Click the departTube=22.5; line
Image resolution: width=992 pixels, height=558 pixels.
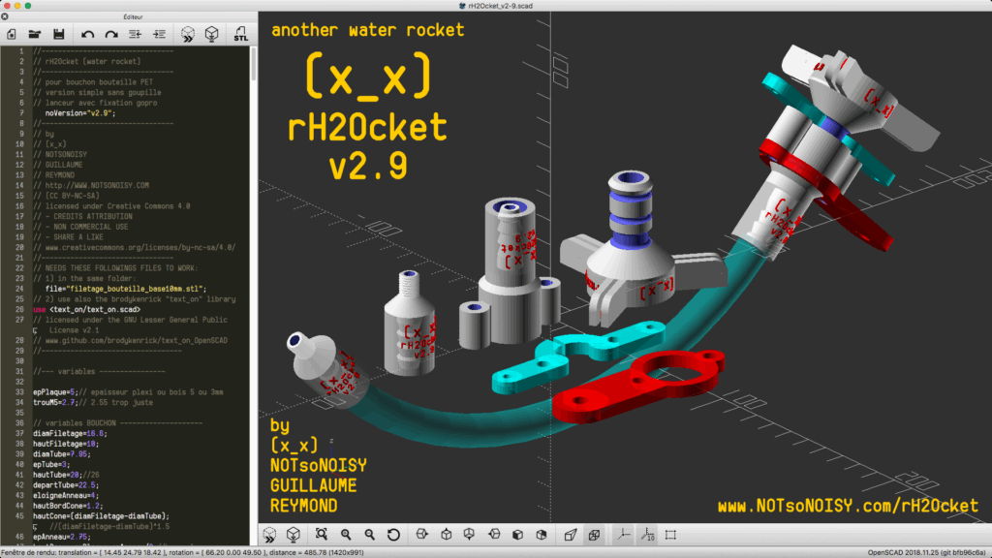click(66, 485)
